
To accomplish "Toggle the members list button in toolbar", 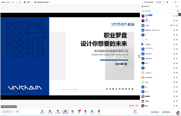I will click(x=66, y=111).
